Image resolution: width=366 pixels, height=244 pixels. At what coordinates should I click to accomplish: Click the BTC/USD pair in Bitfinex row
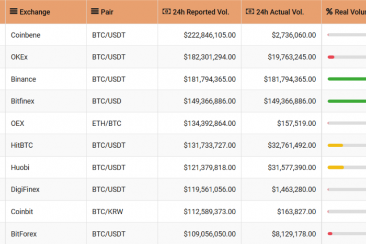(107, 101)
